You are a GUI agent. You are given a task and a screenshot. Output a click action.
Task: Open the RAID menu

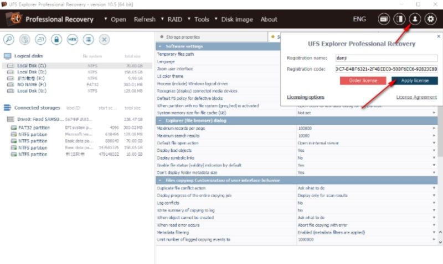click(175, 19)
